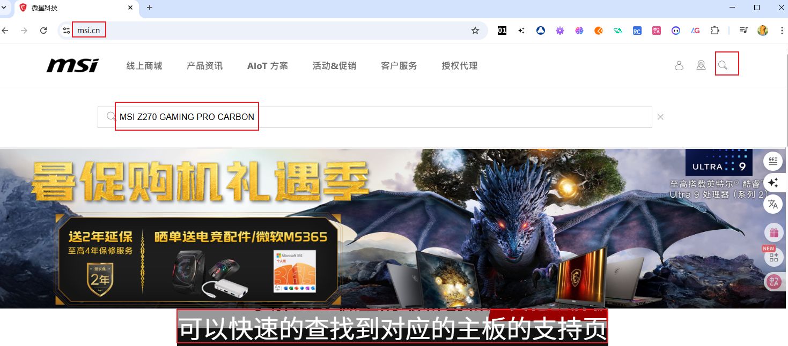This screenshot has height=346, width=788.
Task: Go back to previous page
Action: (x=5, y=31)
